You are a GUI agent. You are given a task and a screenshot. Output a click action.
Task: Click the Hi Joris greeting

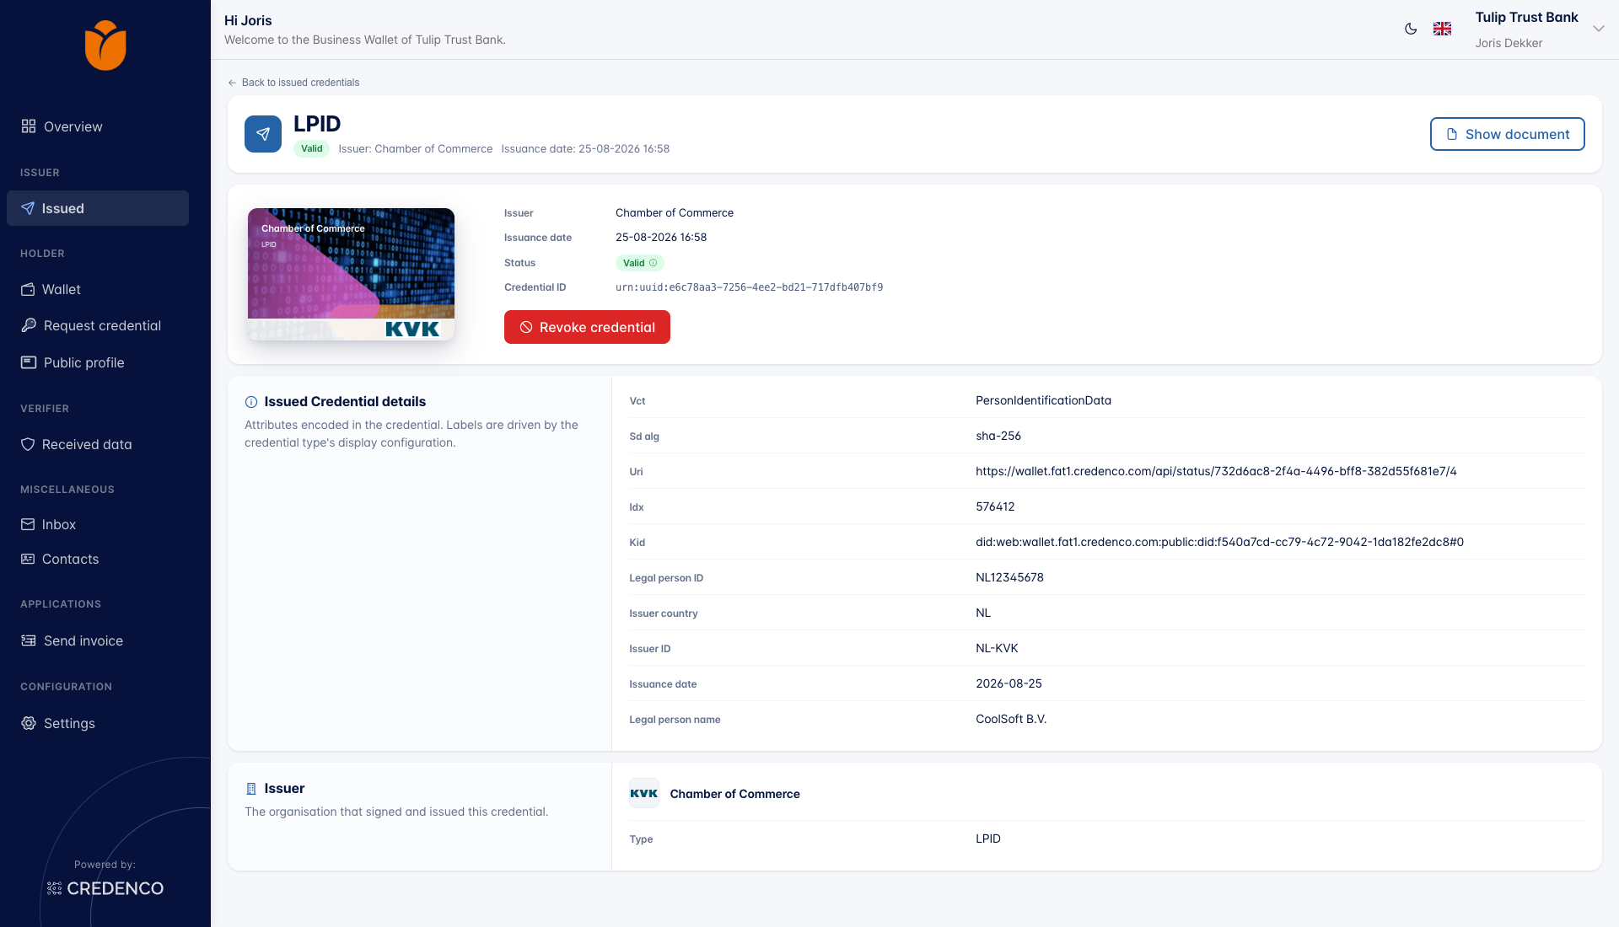248,20
